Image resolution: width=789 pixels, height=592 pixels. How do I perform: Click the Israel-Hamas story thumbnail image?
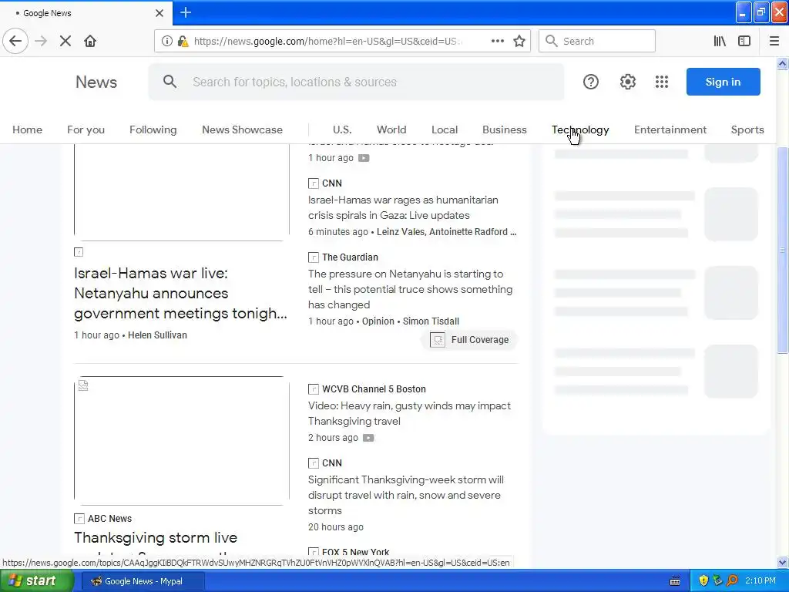point(182,191)
